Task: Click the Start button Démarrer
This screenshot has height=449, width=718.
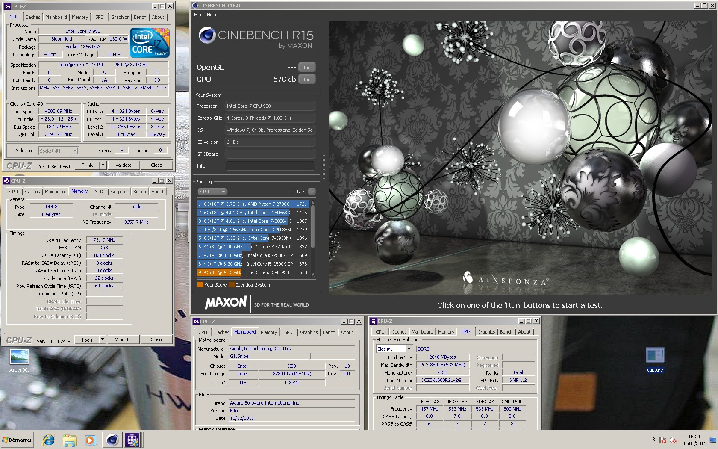Action: pyautogui.click(x=17, y=440)
